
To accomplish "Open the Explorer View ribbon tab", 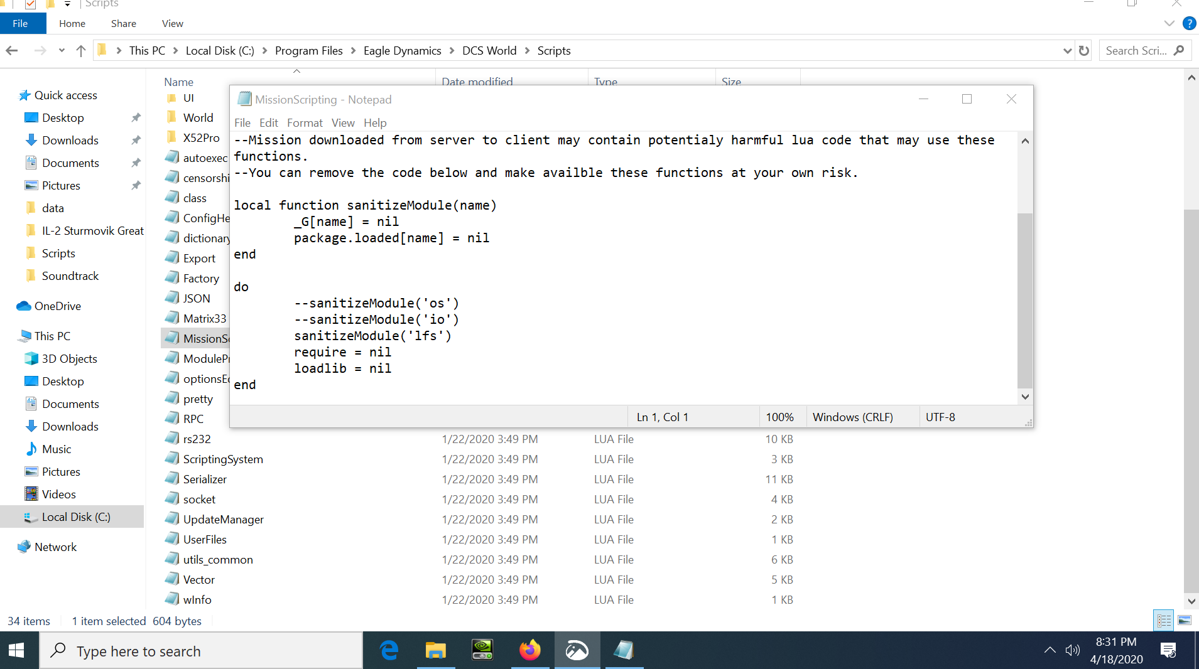I will pyautogui.click(x=173, y=23).
